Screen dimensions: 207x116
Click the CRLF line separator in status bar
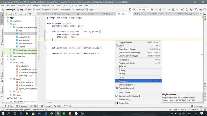(176, 110)
